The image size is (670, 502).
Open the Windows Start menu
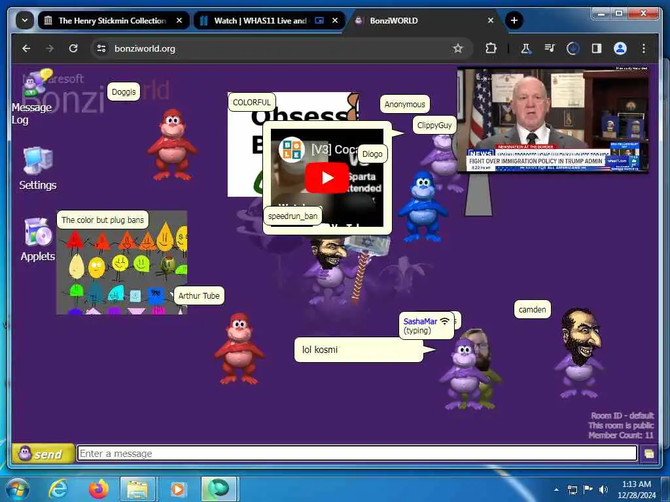tap(17, 489)
